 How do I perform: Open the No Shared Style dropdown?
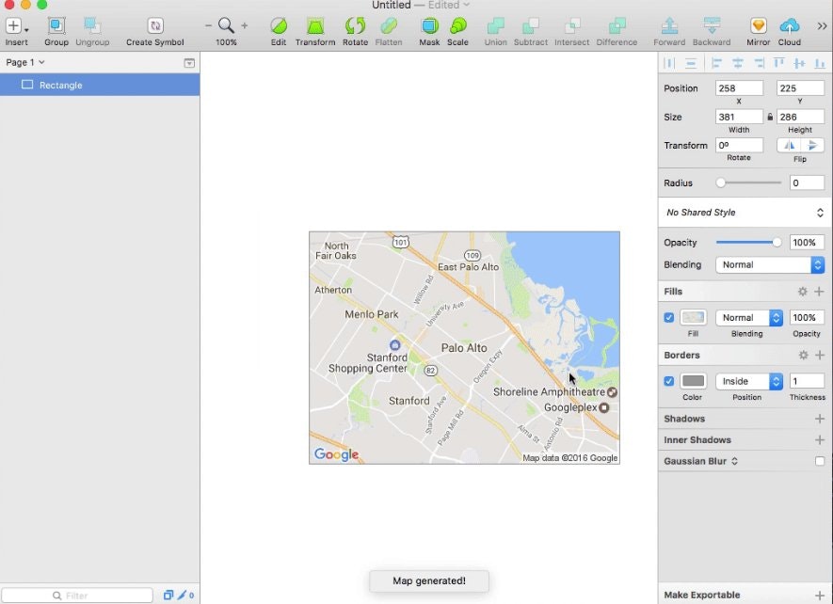pos(744,213)
